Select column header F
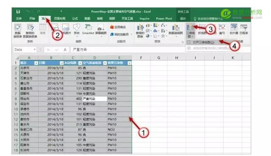The image size is (271, 156). click(141, 58)
